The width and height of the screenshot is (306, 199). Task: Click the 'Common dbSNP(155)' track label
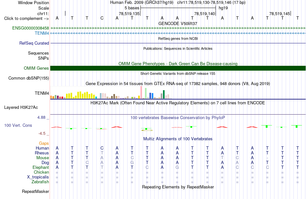(x=28, y=78)
